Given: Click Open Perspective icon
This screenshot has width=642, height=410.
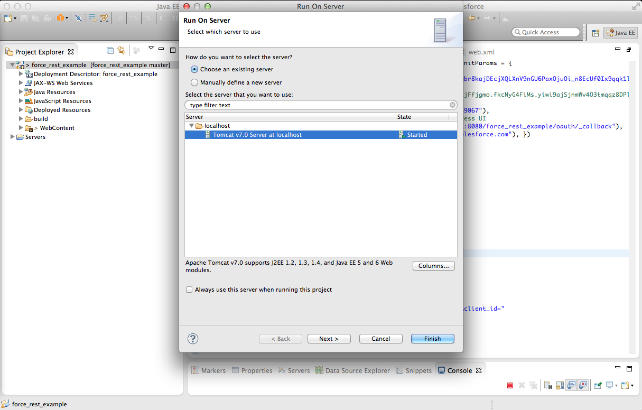Looking at the screenshot, I should click(596, 32).
